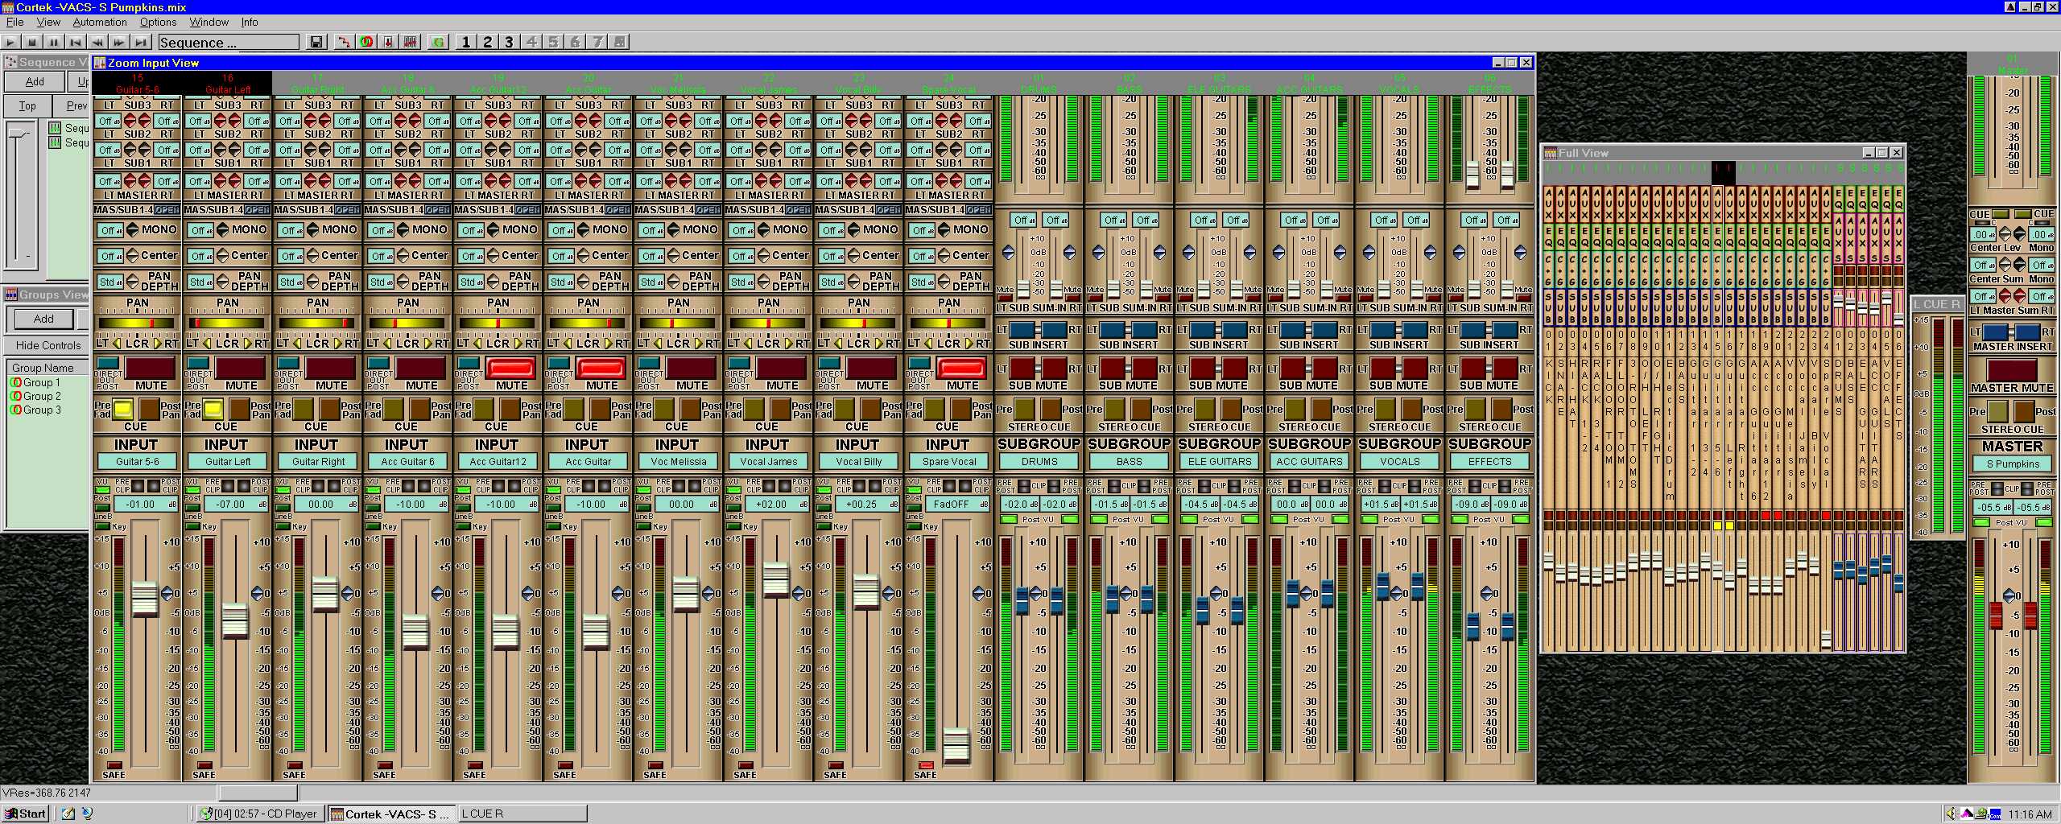Click the green G toolbar icon
The width and height of the screenshot is (2061, 824).
click(x=438, y=43)
